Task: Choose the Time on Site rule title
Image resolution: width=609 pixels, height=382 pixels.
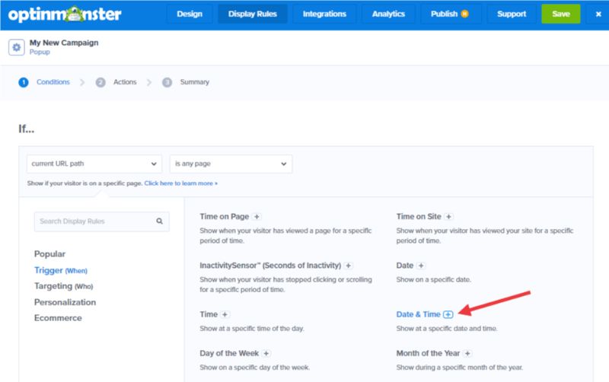Action: [x=419, y=217]
